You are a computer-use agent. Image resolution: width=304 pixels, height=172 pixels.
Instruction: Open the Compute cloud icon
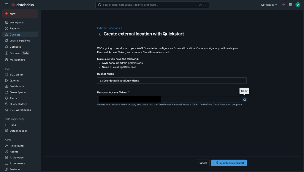click(x=7, y=46)
